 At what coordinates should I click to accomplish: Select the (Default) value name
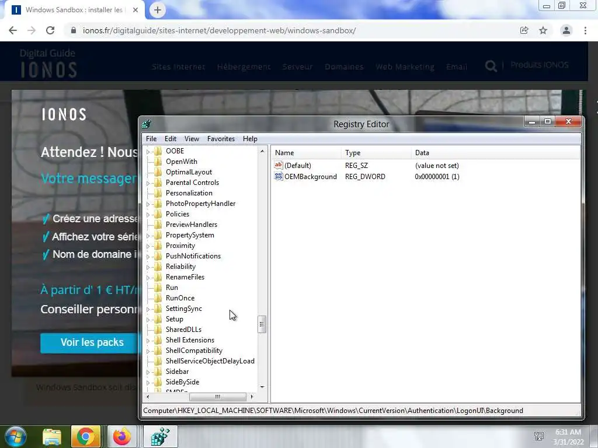click(297, 165)
